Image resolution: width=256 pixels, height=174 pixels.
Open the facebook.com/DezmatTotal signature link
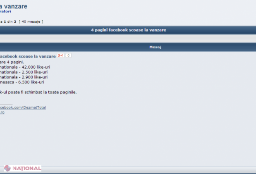(x=23, y=107)
